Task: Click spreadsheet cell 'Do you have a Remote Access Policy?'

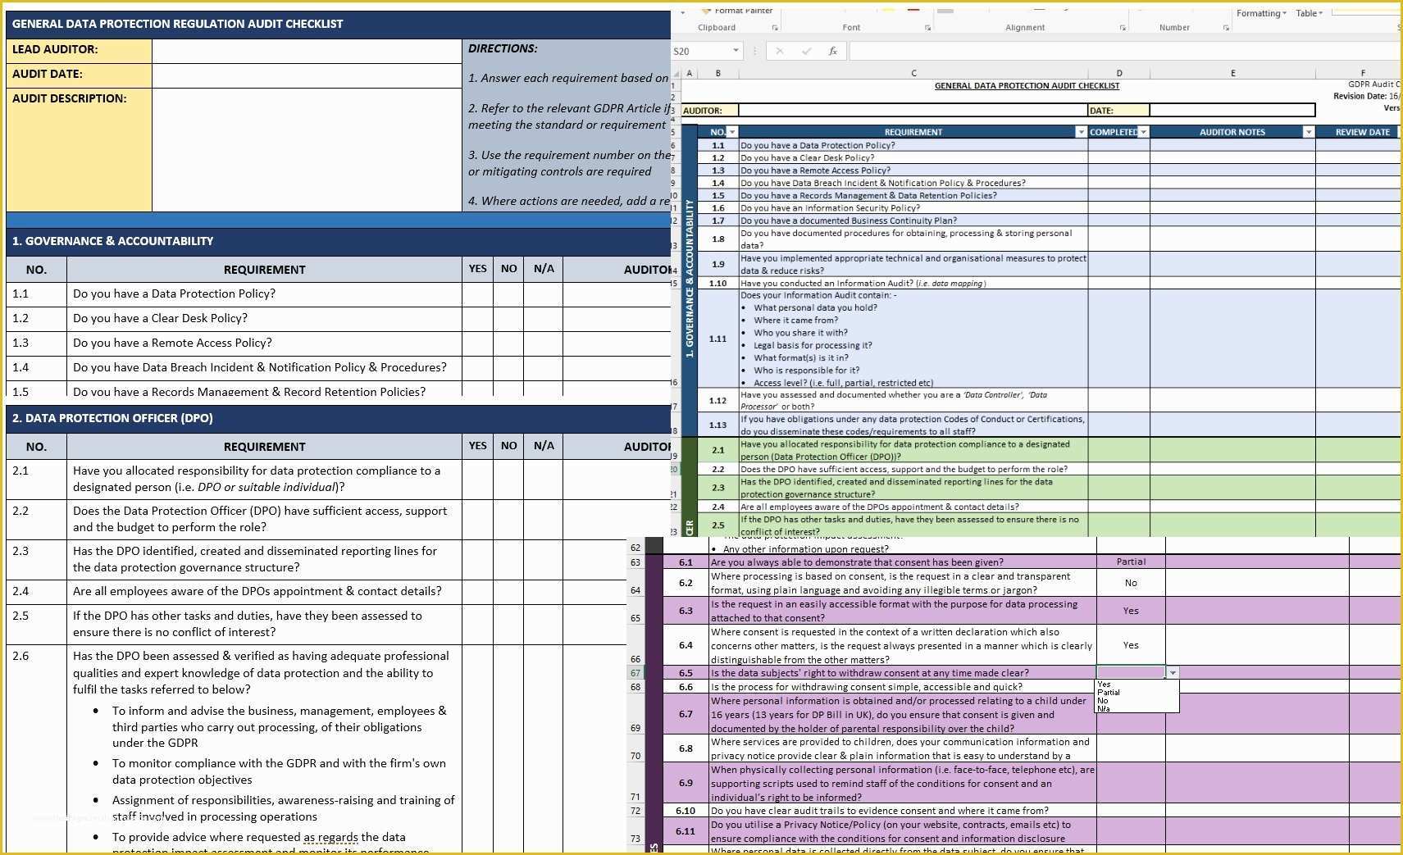Action: click(913, 171)
